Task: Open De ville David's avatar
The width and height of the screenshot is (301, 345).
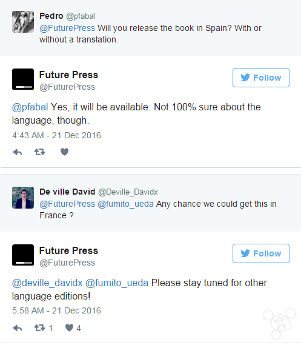Action: [23, 198]
